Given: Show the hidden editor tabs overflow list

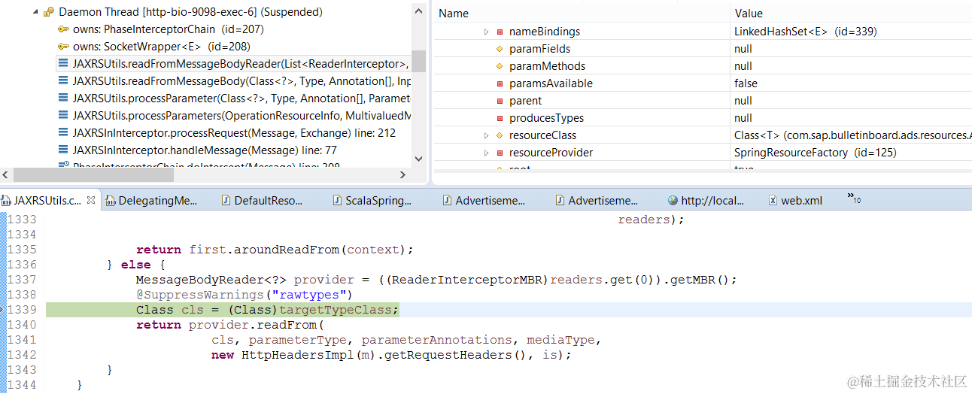Looking at the screenshot, I should (854, 199).
